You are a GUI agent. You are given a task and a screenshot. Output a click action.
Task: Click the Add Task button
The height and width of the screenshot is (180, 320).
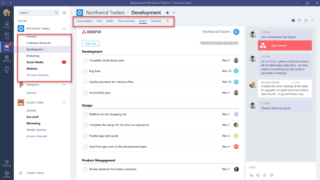pyautogui.click(x=91, y=44)
